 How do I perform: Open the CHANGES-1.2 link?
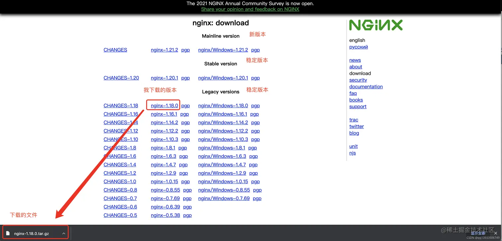pyautogui.click(x=120, y=173)
